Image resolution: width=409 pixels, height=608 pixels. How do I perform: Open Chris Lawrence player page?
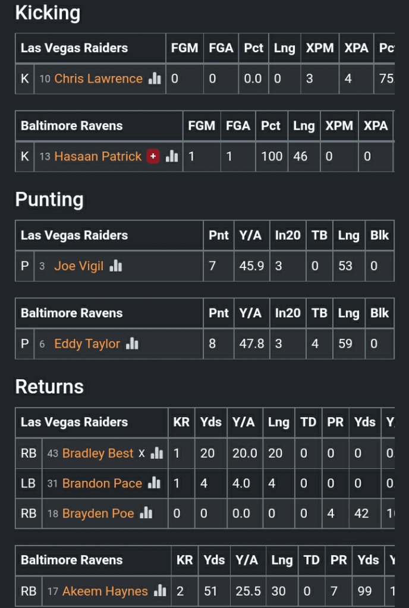(98, 78)
